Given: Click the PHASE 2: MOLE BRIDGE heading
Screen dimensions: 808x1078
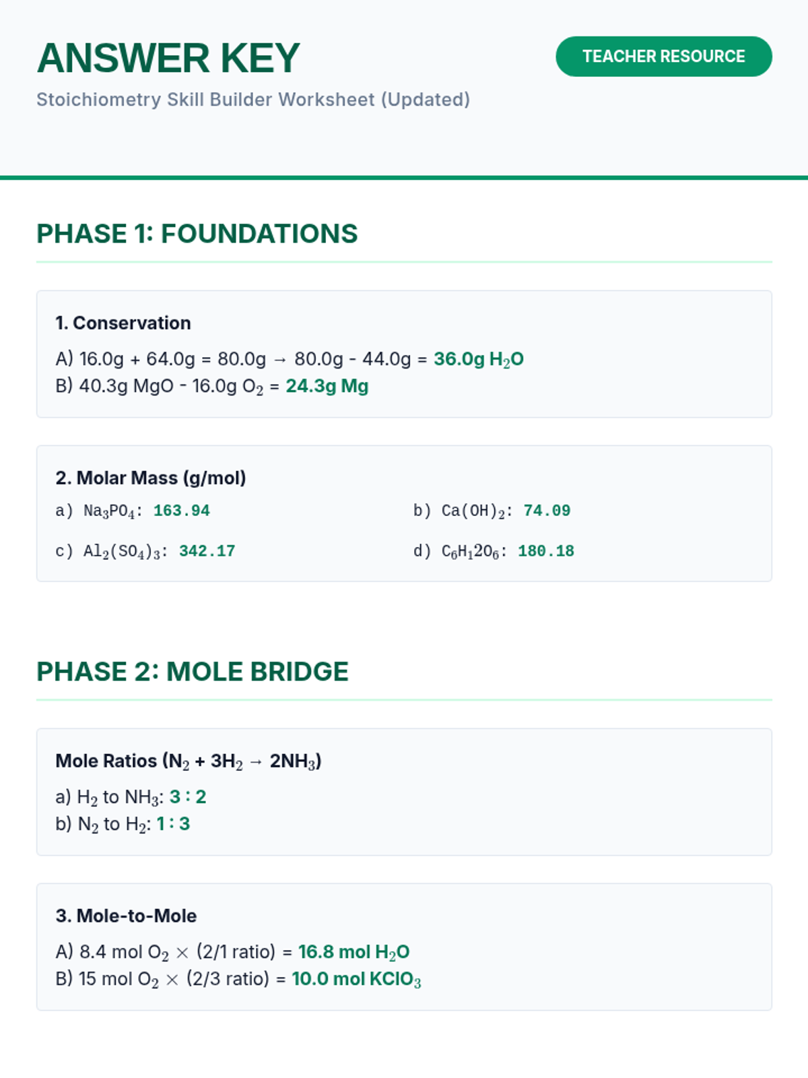Looking at the screenshot, I should 193,672.
